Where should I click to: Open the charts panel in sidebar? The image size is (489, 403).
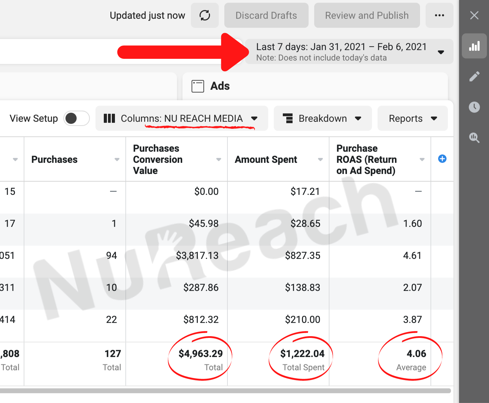click(474, 46)
